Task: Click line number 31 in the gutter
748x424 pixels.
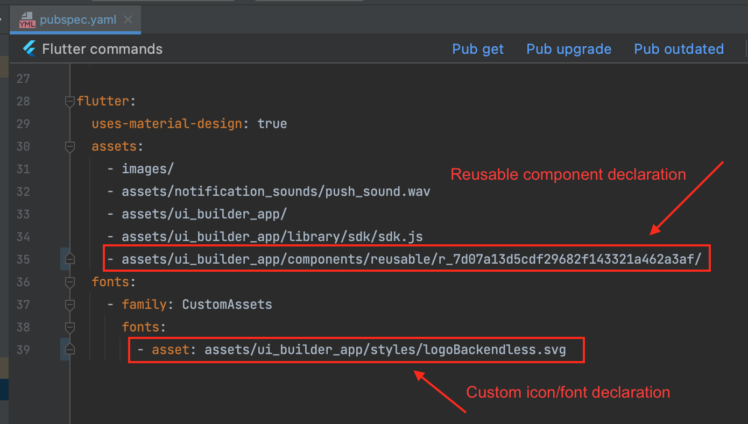Action: (23, 168)
